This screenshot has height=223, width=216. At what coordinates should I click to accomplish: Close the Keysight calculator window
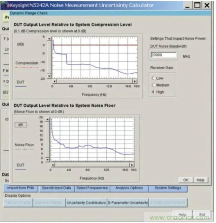207,5
